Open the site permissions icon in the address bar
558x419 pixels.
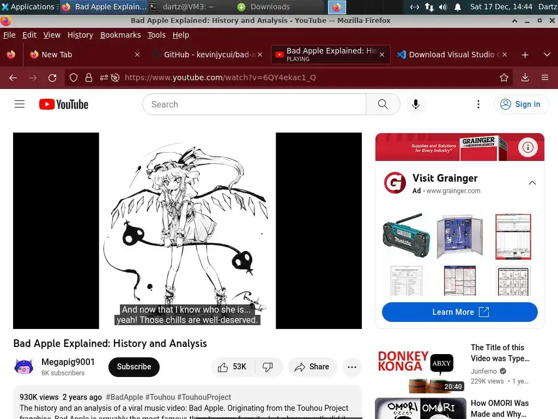point(104,77)
